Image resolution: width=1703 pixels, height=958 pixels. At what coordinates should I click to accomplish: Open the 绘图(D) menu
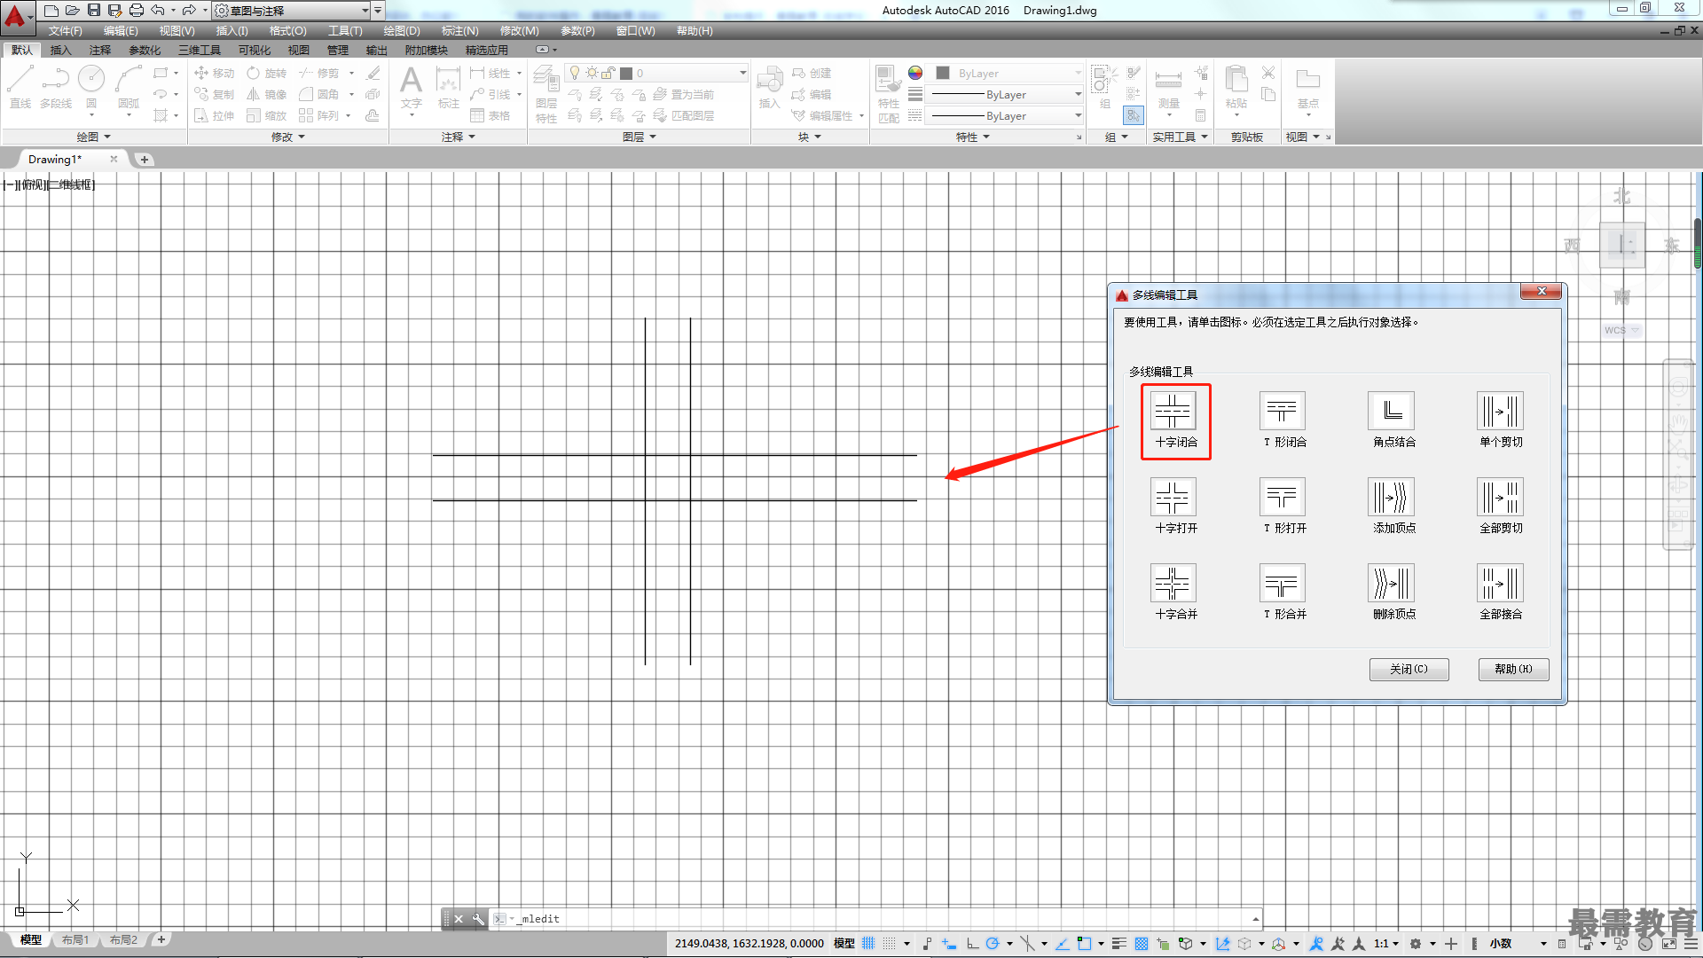point(402,31)
